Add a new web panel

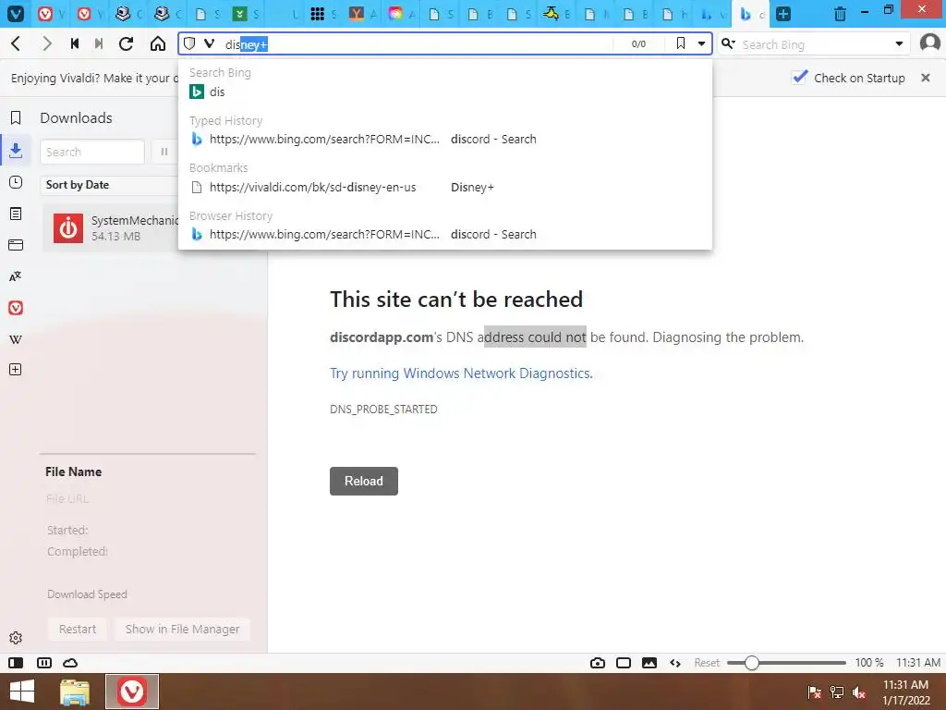[x=16, y=370]
